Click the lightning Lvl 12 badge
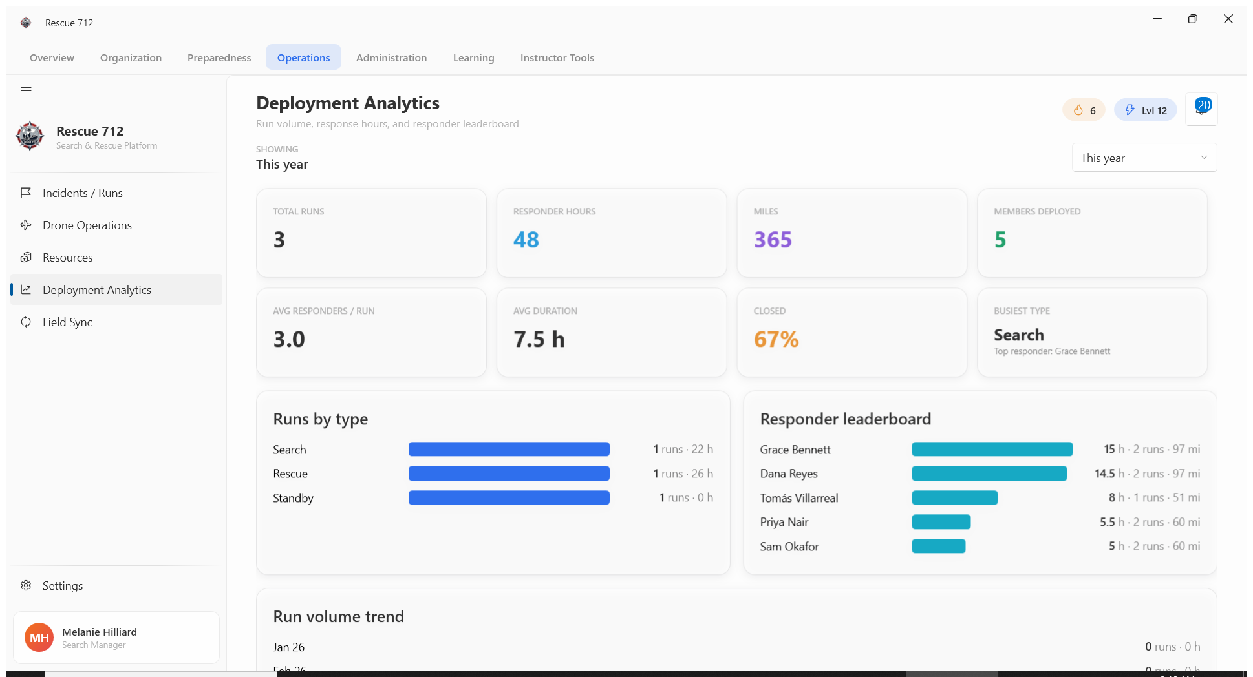The height and width of the screenshot is (677, 1253). pyautogui.click(x=1145, y=110)
